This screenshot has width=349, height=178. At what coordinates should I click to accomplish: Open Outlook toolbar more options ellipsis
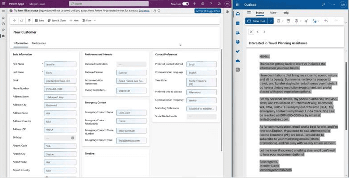(336, 21)
